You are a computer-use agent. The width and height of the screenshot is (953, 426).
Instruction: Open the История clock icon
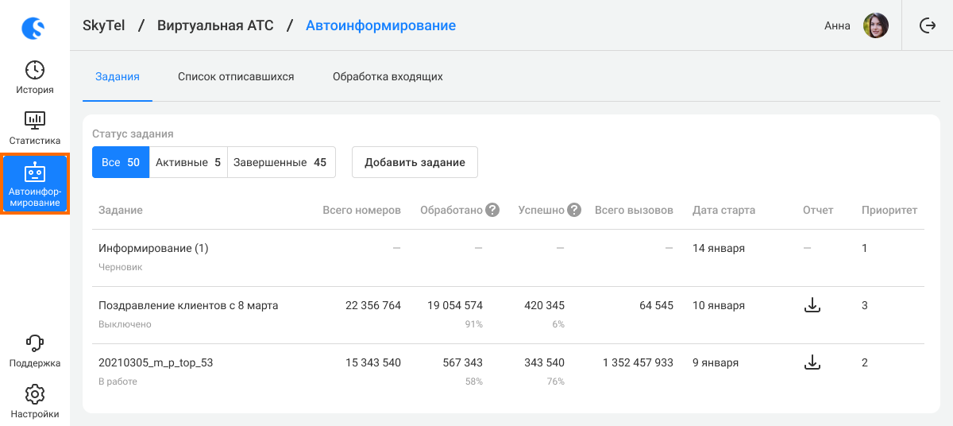point(34,70)
